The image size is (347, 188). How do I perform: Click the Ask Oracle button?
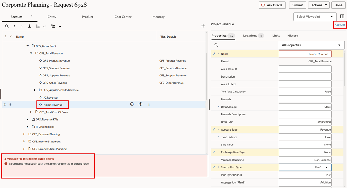(x=272, y=5)
